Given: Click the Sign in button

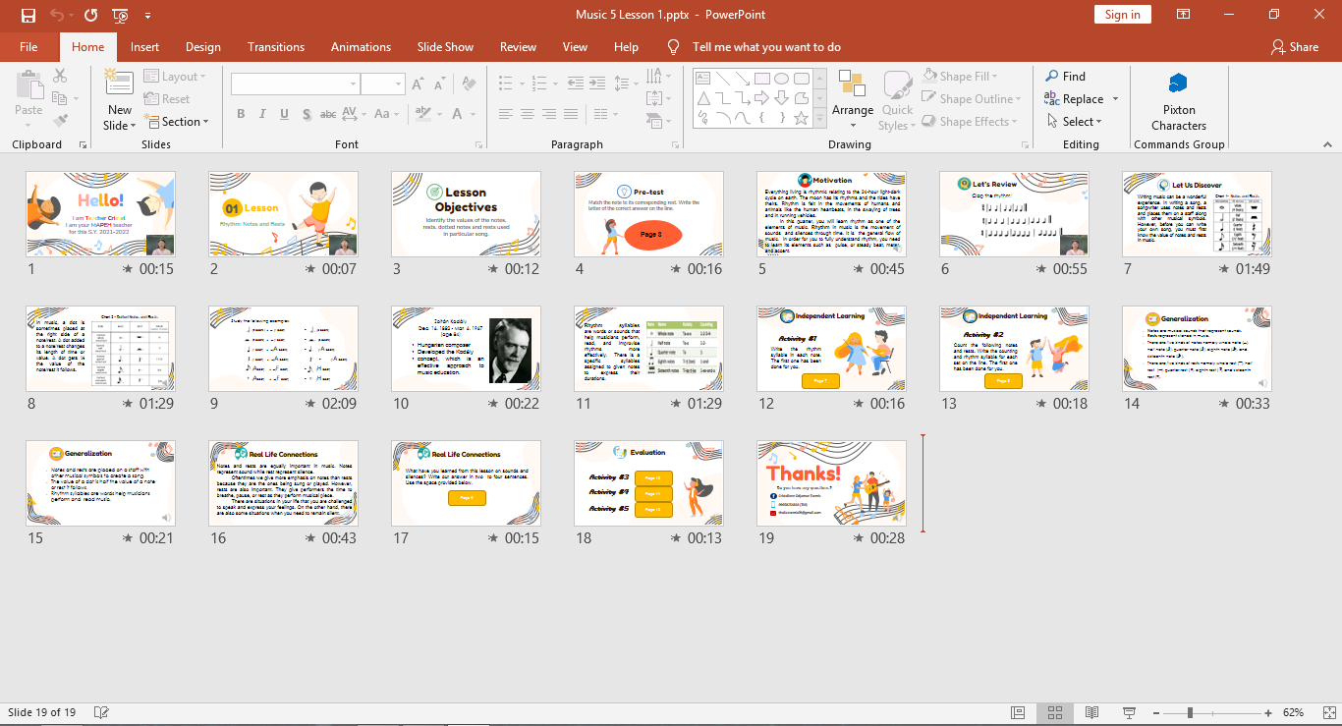Looking at the screenshot, I should pyautogui.click(x=1122, y=15).
